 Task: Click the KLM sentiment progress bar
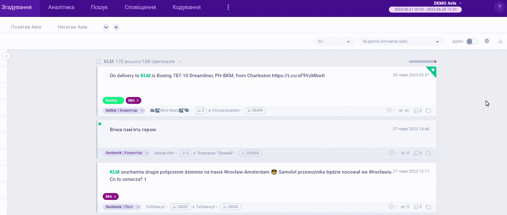pyautogui.click(x=422, y=62)
